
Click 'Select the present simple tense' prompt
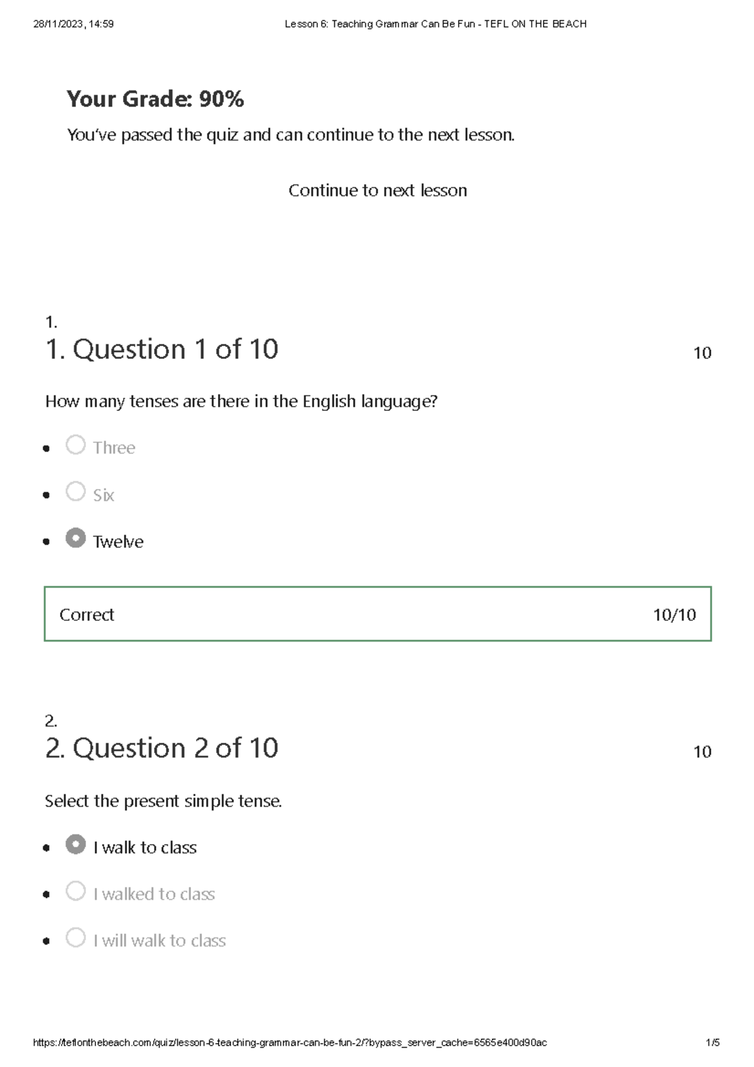[x=164, y=800]
